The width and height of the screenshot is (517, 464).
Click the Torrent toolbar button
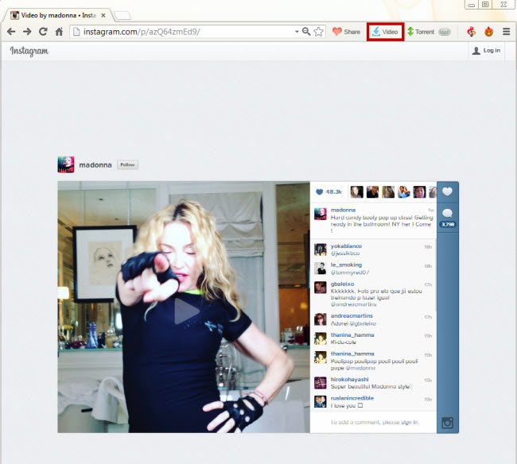421,32
